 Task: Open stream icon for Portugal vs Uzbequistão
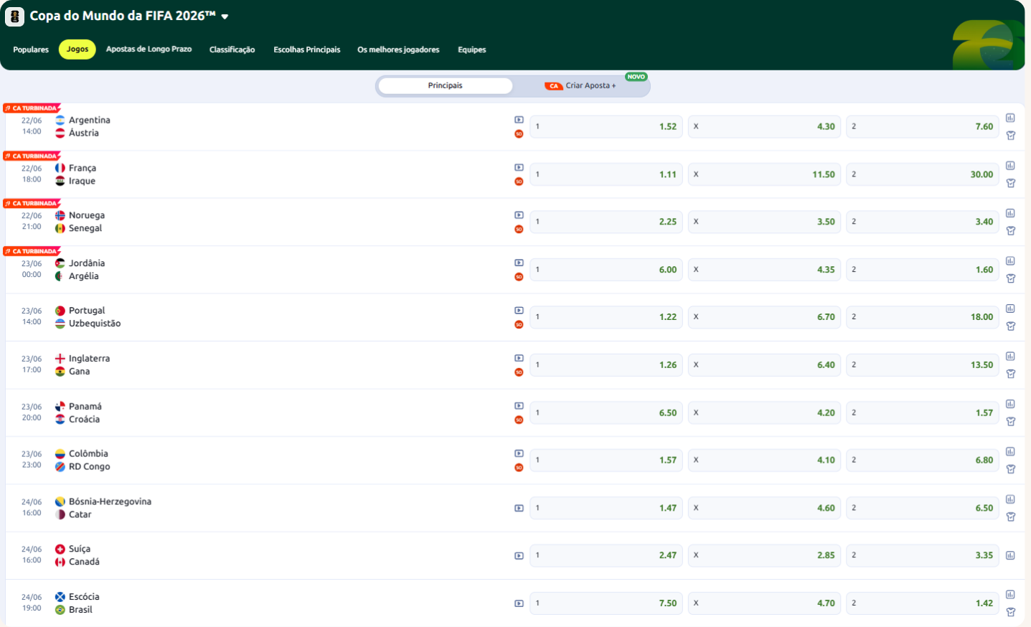pos(519,311)
